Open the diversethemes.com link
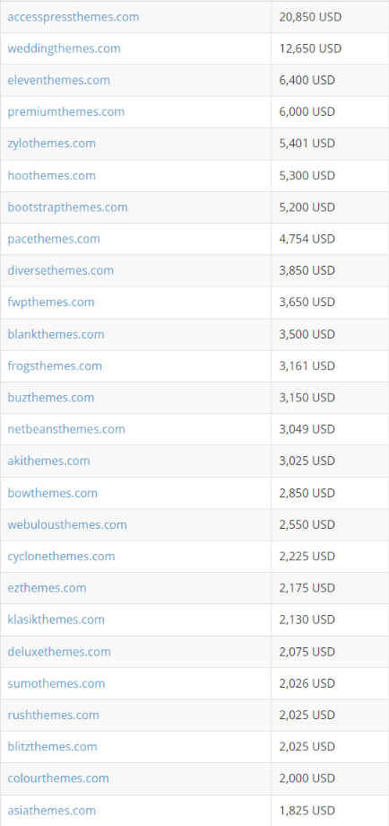Viewport: 389px width, 826px height. pyautogui.click(x=60, y=270)
